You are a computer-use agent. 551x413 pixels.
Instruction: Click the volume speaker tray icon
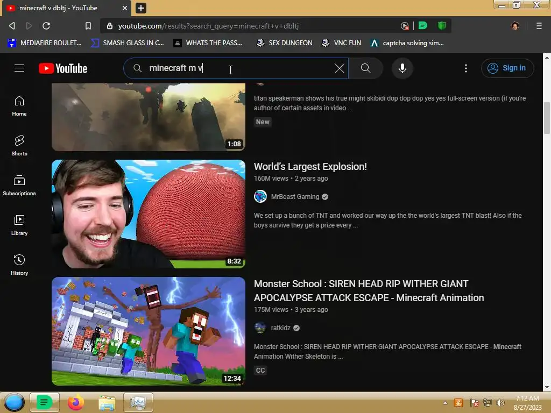tap(500, 403)
